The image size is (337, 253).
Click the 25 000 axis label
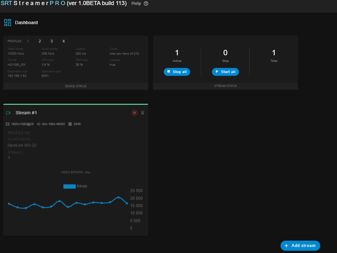pos(136,191)
